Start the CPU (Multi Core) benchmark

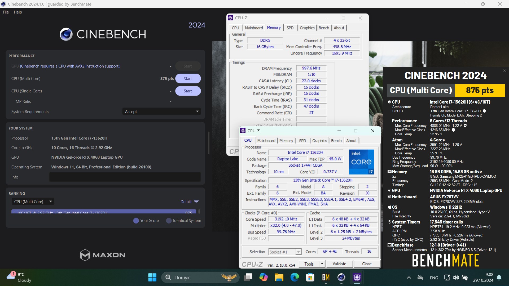[x=188, y=79]
